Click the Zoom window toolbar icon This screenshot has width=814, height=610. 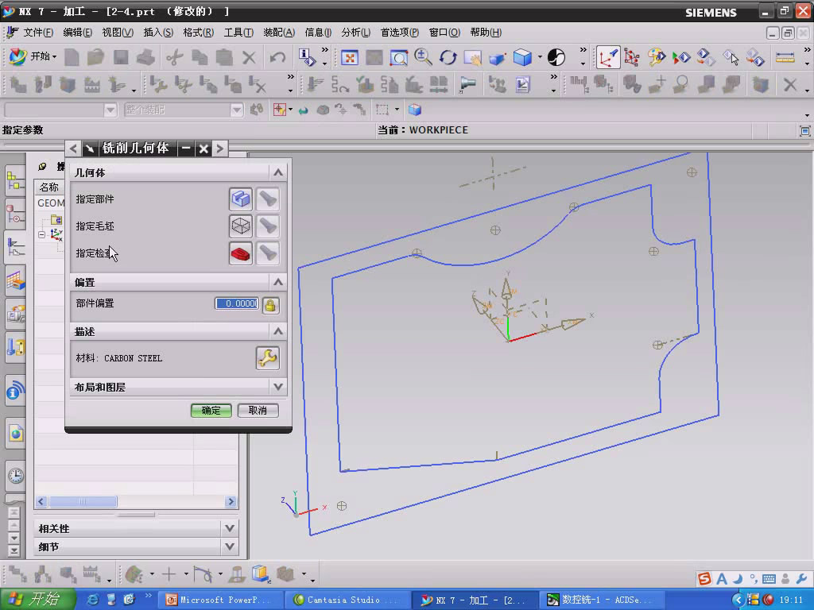[x=399, y=57]
